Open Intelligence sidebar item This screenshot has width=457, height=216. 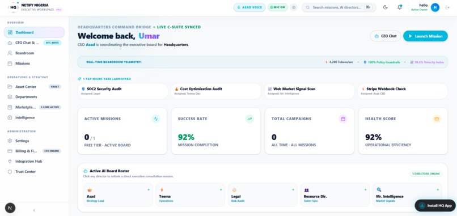click(34, 117)
